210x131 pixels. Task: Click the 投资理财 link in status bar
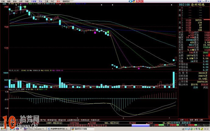[175, 123]
